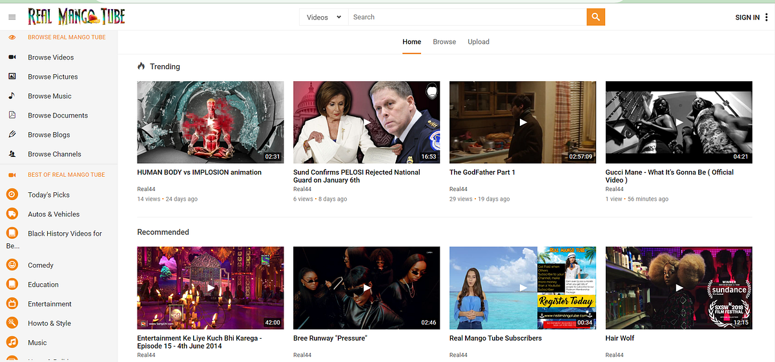Image resolution: width=775 pixels, height=362 pixels.
Task: Click the orange search magnifier button
Action: 595,17
